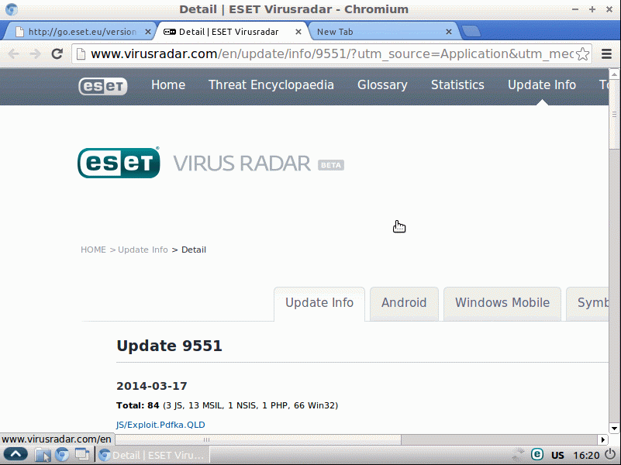
Task: Click the vertical scrollbar down arrow
Action: coord(614,429)
